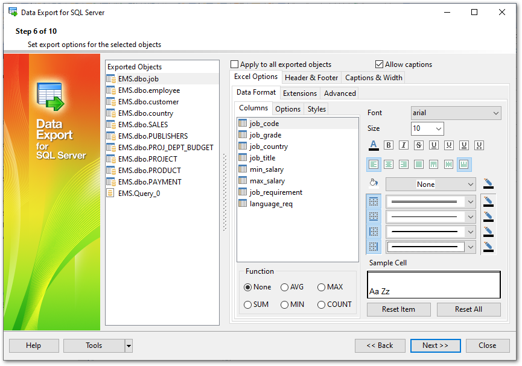Open left border line style dropdown
Screen dimensions: 522x366
coord(431,232)
